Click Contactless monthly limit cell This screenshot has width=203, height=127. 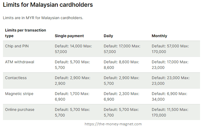click(x=171, y=81)
